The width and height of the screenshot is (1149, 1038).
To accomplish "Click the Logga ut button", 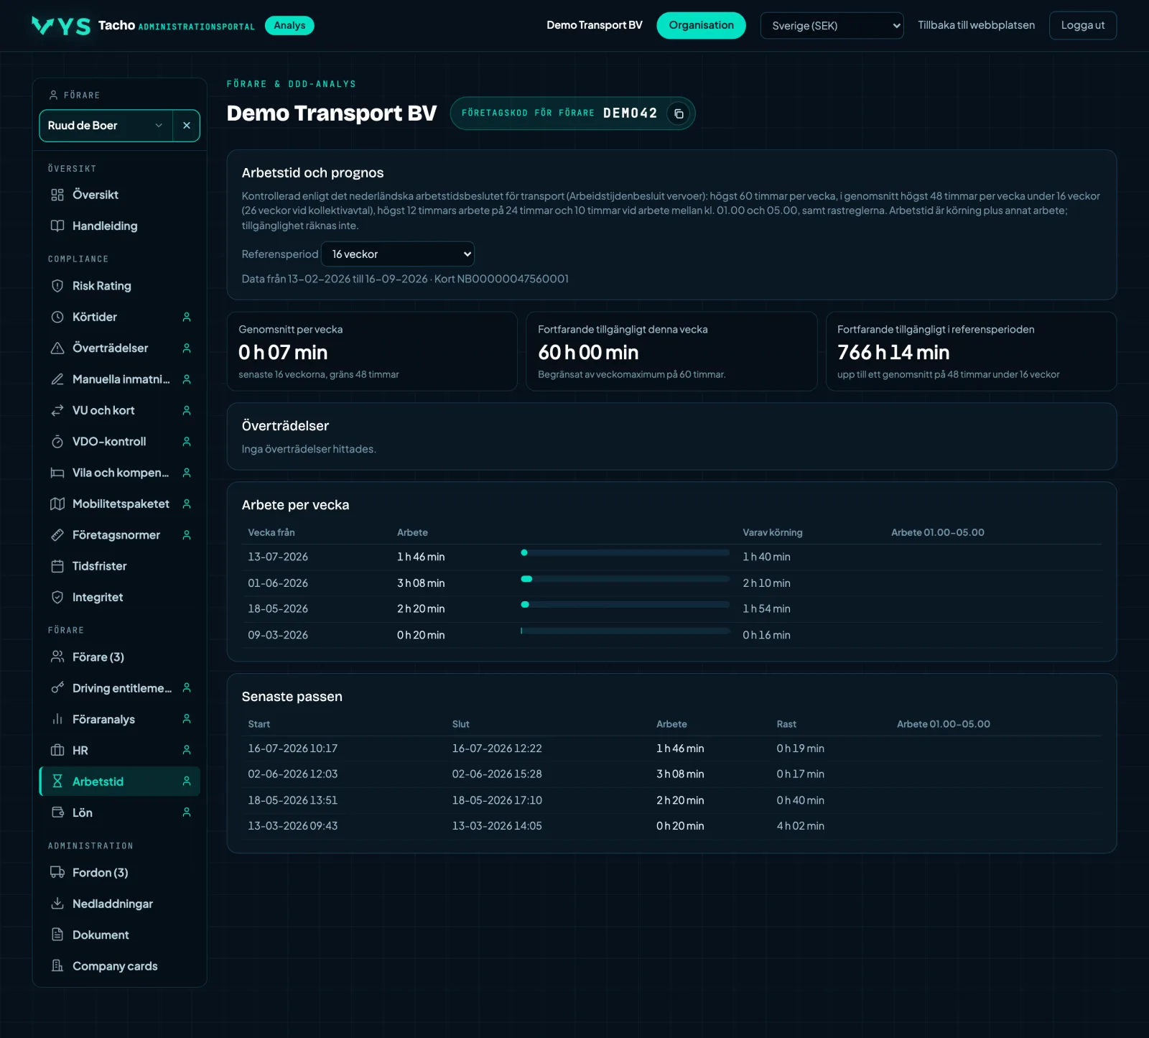I will [x=1083, y=25].
